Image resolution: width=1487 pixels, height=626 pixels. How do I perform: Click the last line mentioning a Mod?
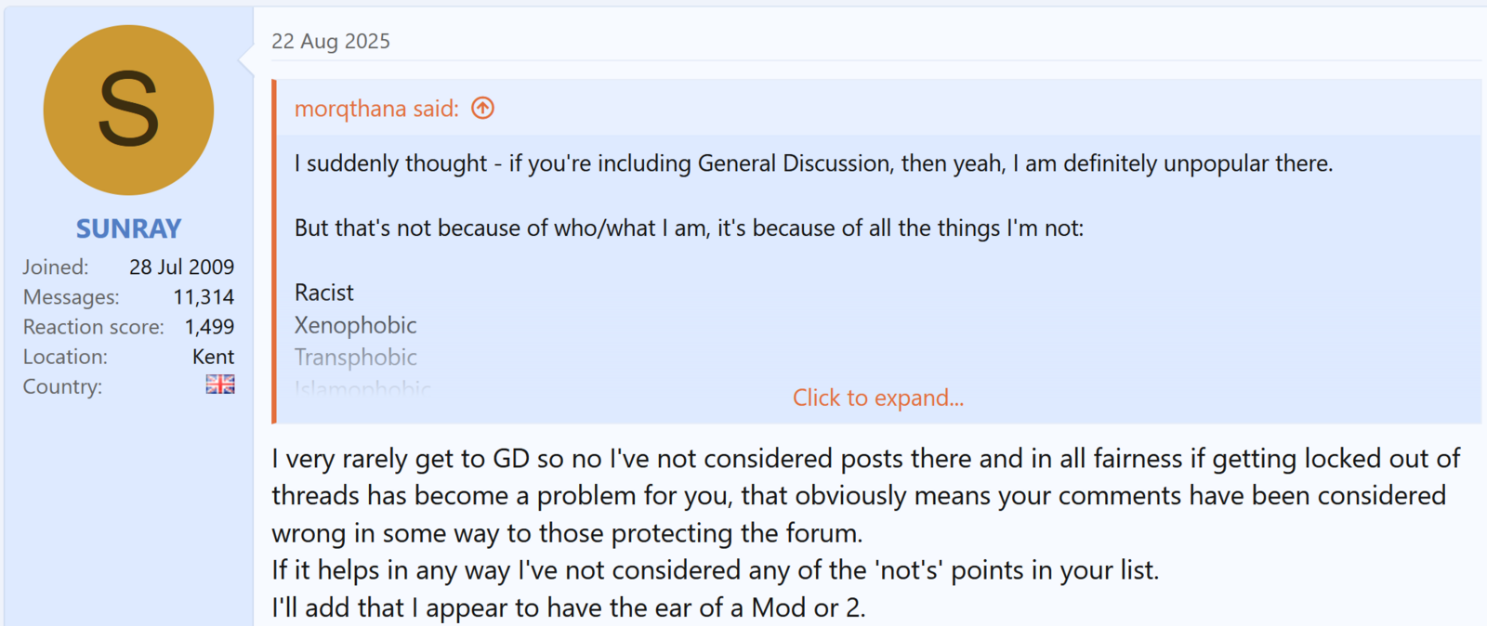coord(568,607)
